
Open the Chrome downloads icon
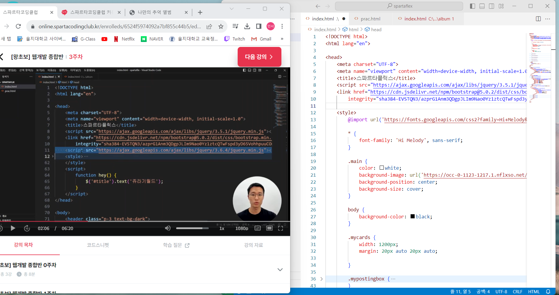(247, 26)
